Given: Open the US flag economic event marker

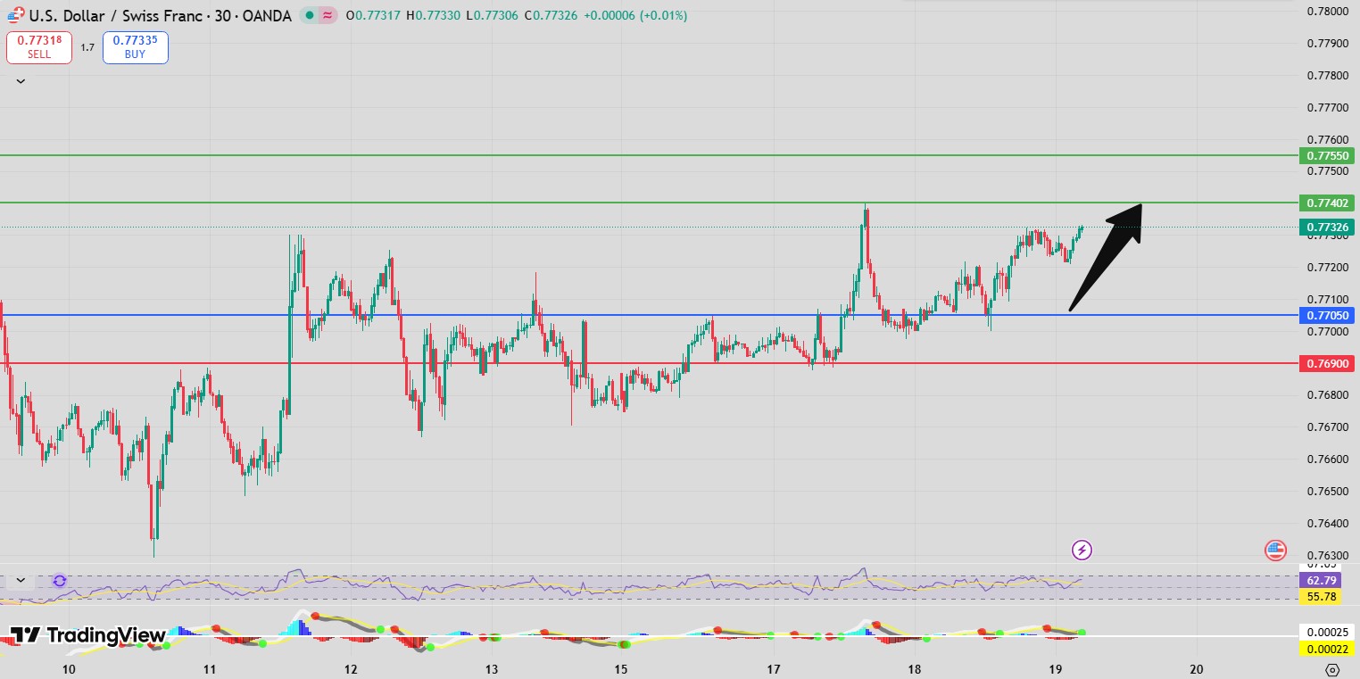Looking at the screenshot, I should coord(1275,551).
